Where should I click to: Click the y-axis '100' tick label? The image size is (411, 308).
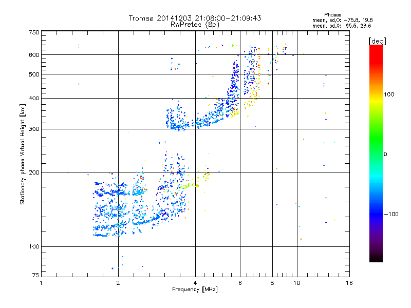click(34, 246)
